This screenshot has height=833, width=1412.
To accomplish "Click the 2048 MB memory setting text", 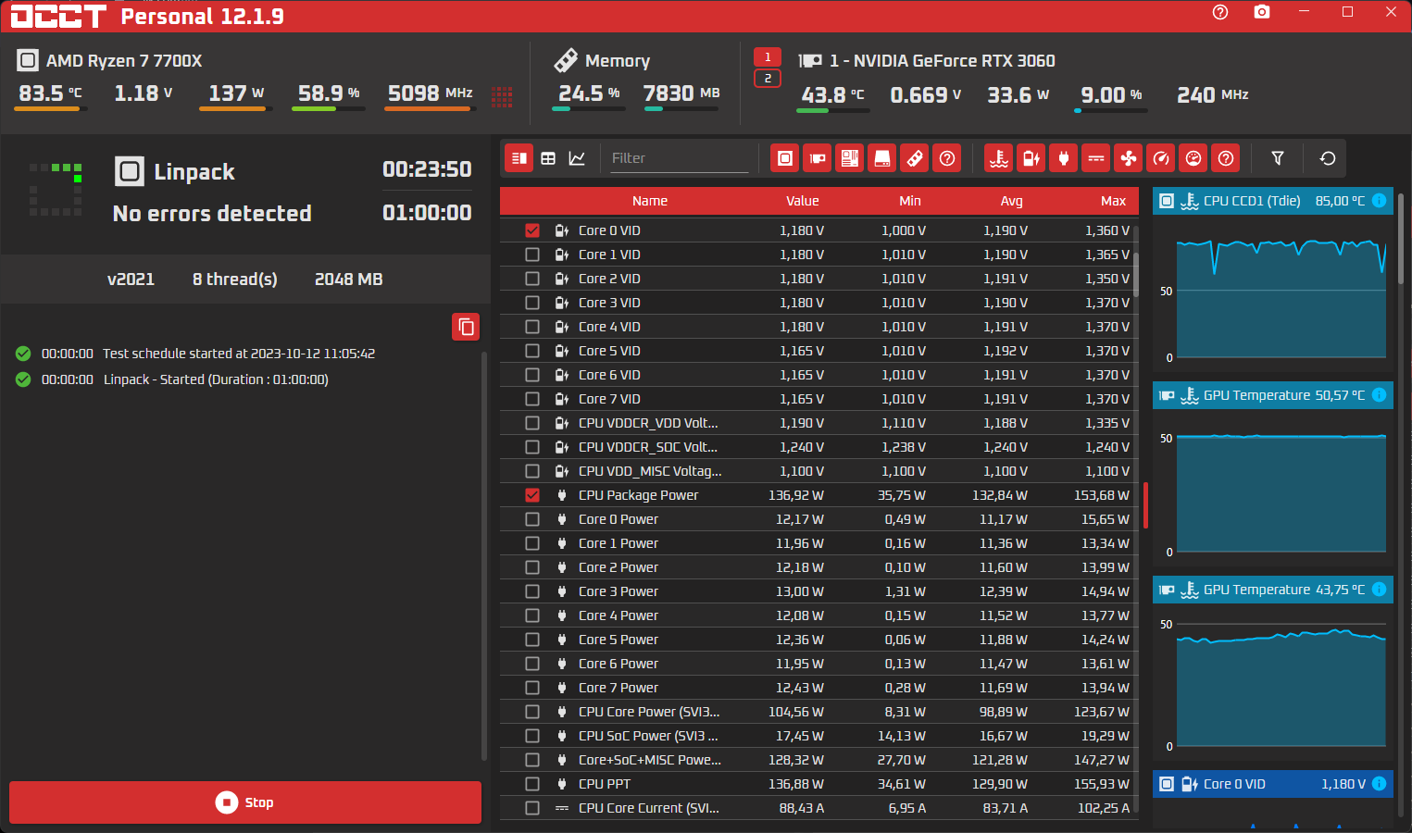I will [349, 280].
